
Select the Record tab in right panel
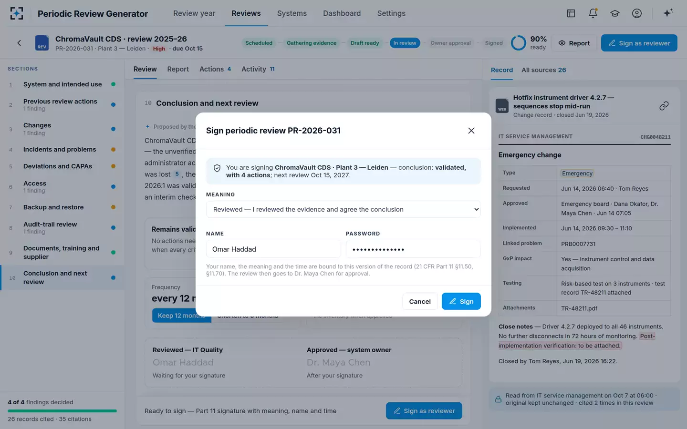(x=502, y=70)
